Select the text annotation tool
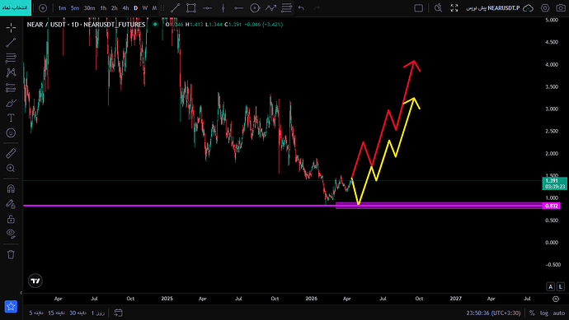 [x=11, y=118]
